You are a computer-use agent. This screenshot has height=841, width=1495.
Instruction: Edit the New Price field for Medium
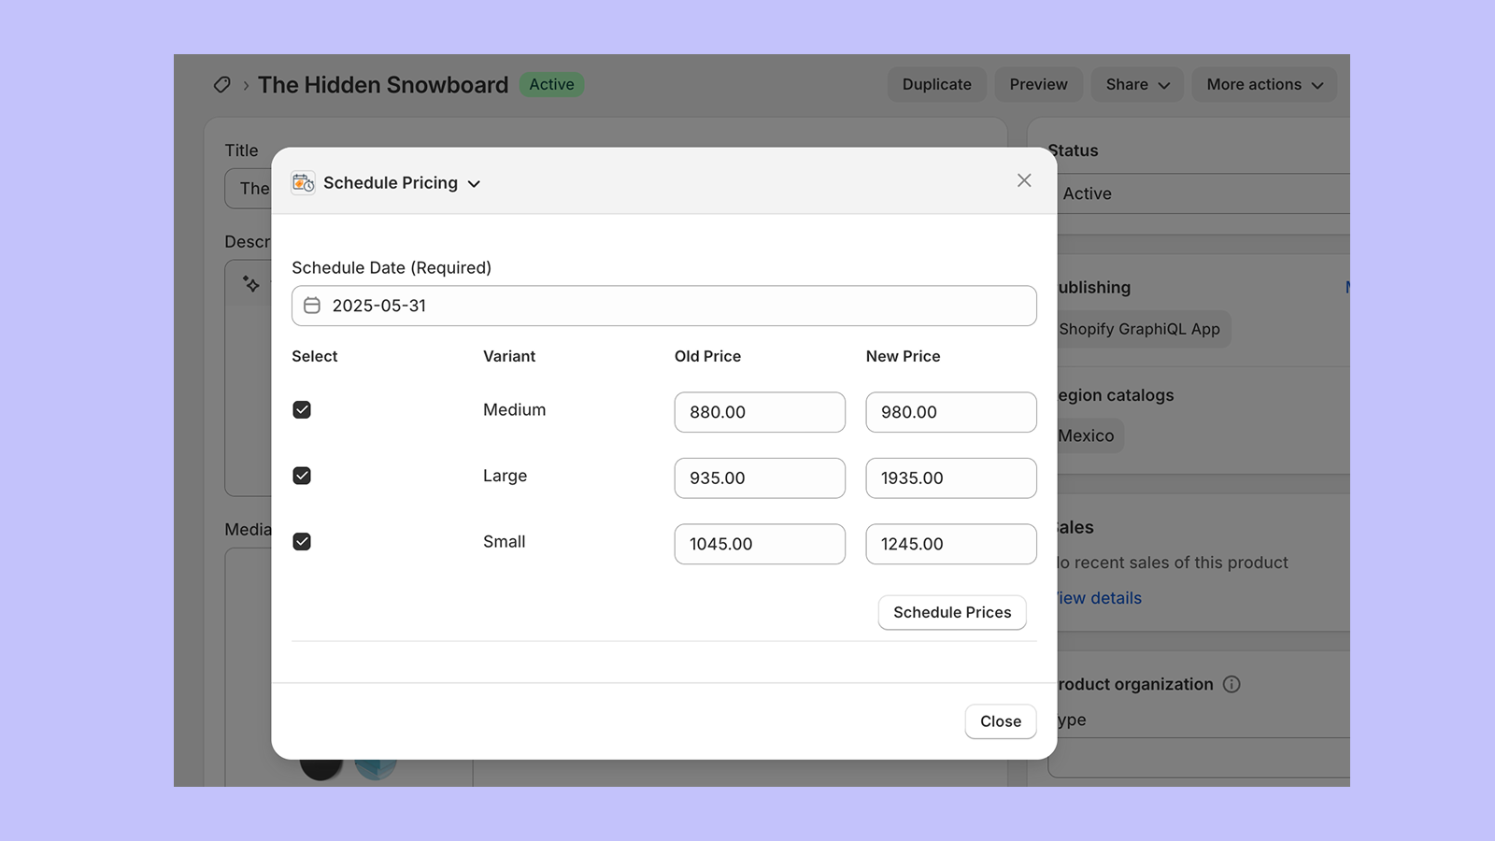click(x=950, y=412)
